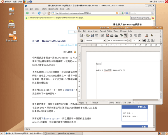The width and height of the screenshot is (168, 135).
Task: Open the Styles and Formatting icon
Action: pyautogui.click(x=81, y=40)
